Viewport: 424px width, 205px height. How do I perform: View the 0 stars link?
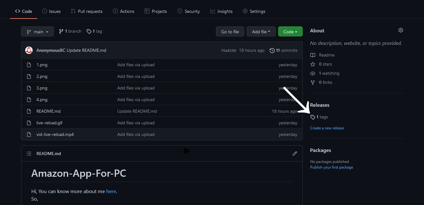[325, 64]
